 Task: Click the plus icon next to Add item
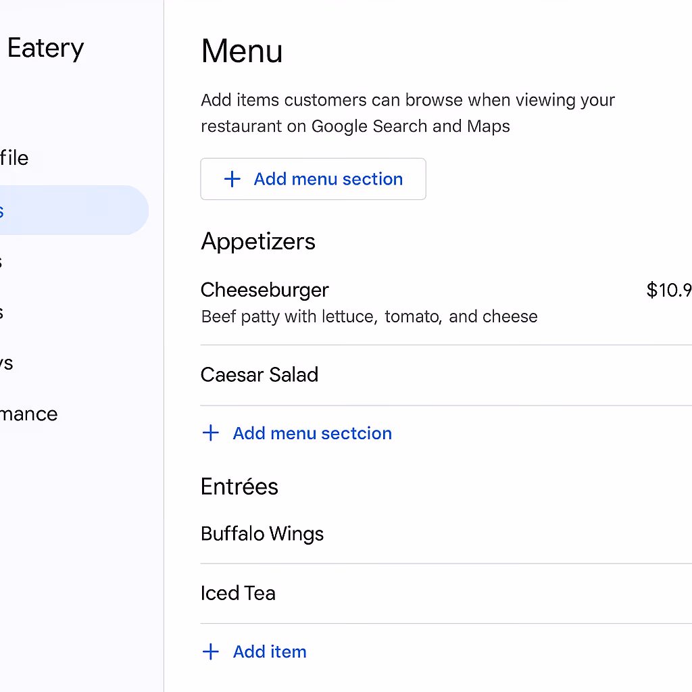pos(211,651)
